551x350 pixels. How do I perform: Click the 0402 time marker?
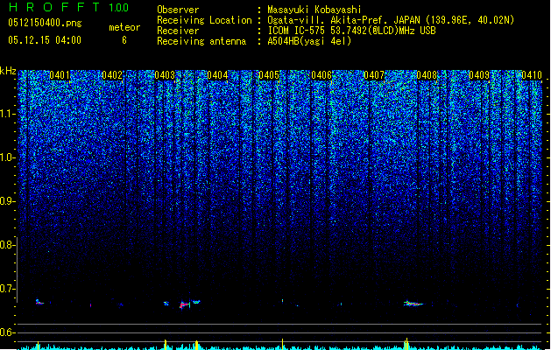pyautogui.click(x=112, y=75)
